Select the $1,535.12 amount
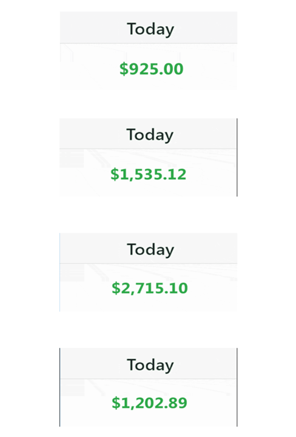 click(x=149, y=174)
